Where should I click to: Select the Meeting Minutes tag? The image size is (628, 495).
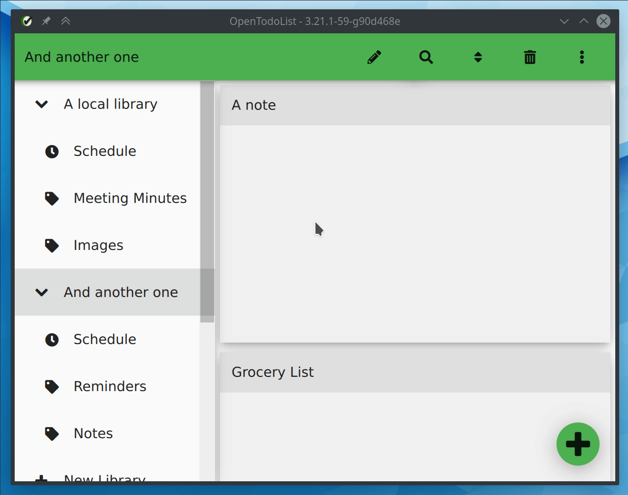107,198
